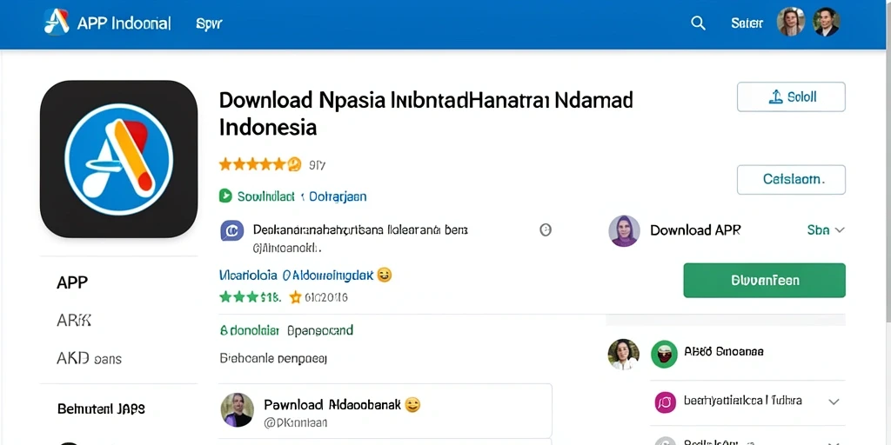Select the APP sidebar item
Screen dimensions: 891x445
(72, 282)
